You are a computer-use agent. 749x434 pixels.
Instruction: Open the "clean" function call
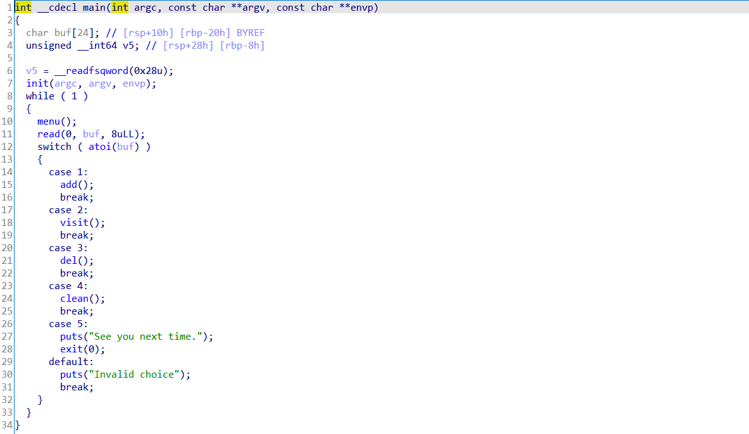[x=74, y=299]
